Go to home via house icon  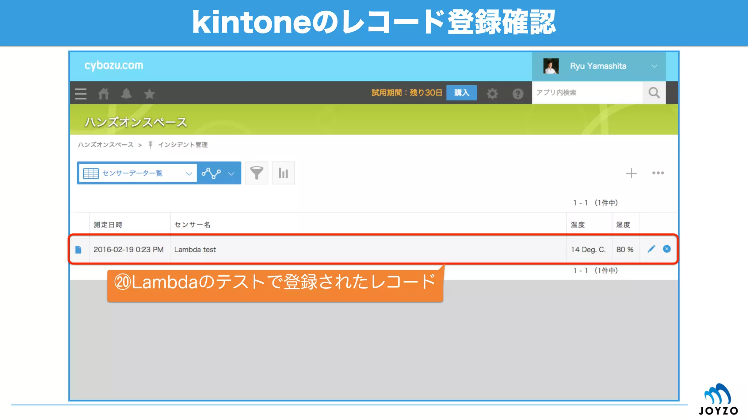(104, 94)
